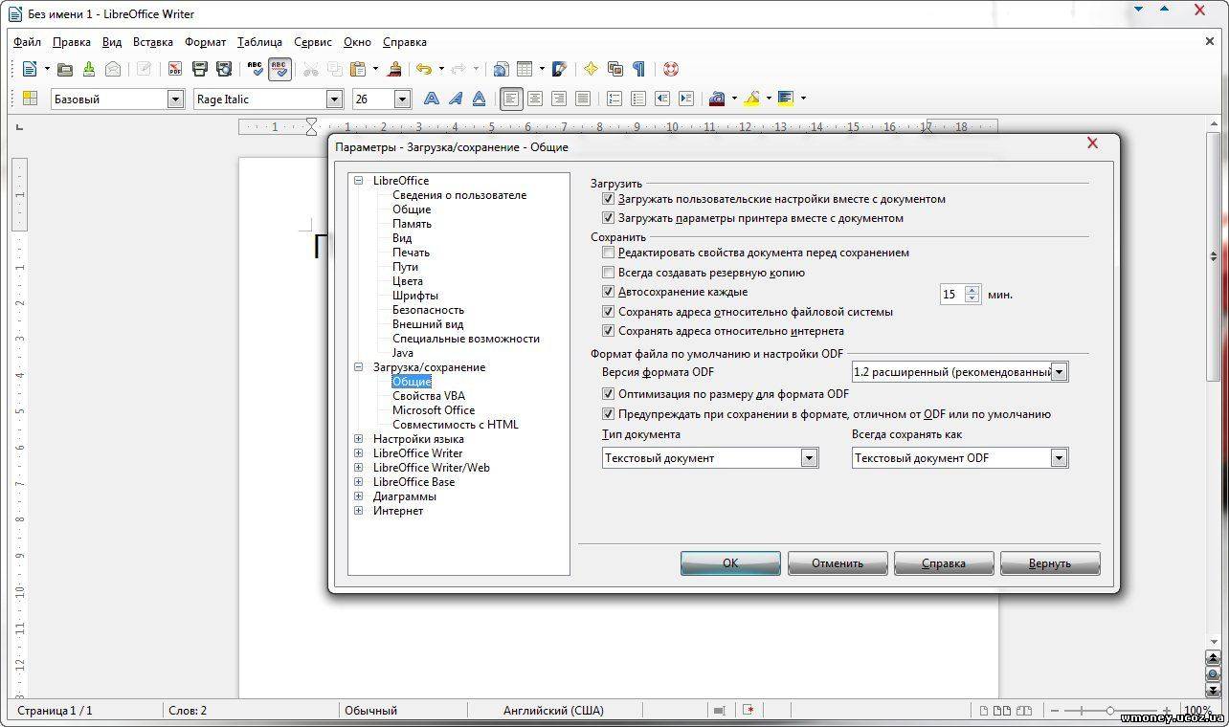Click the autosave minutes field showing 15
1229x727 pixels.
click(x=952, y=295)
